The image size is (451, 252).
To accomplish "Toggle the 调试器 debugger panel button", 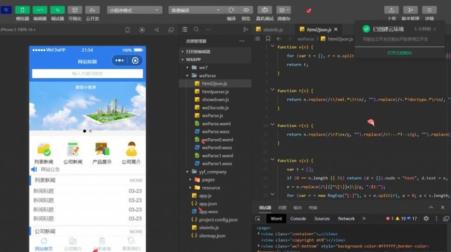I will tap(58, 10).
